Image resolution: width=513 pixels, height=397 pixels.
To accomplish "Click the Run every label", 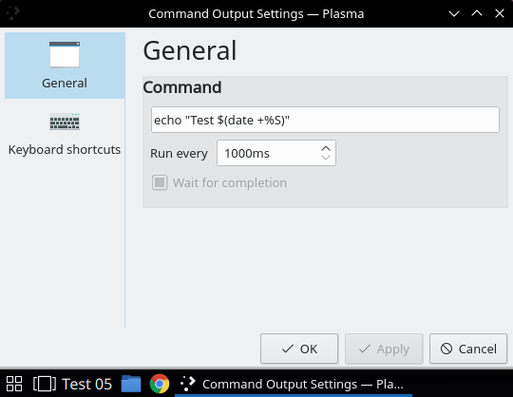I will [x=179, y=153].
